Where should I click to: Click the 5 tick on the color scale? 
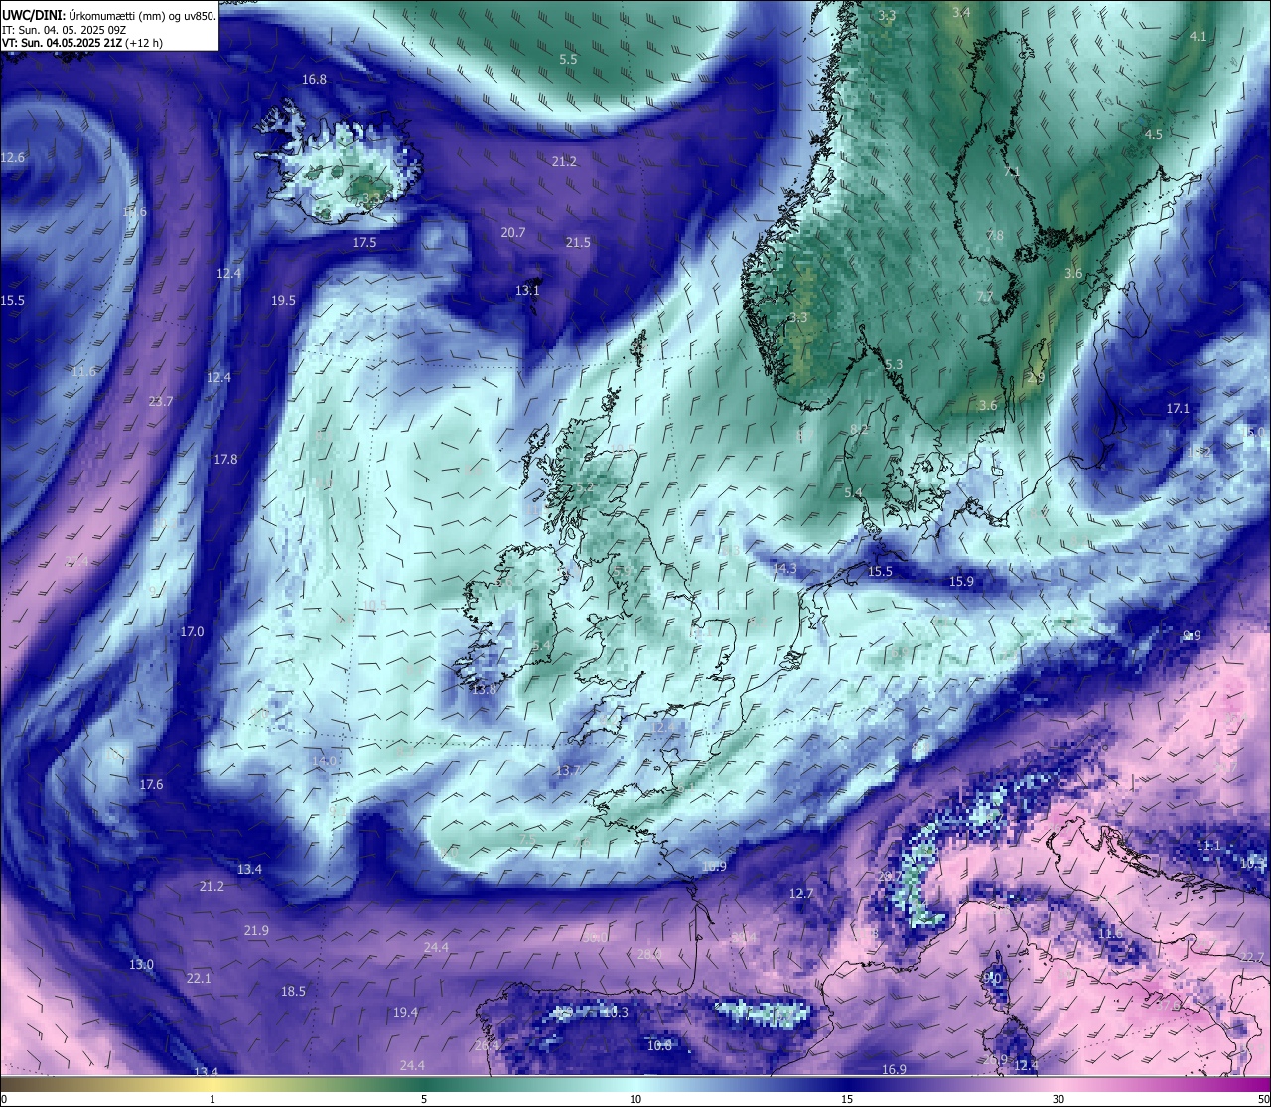coord(424,1099)
